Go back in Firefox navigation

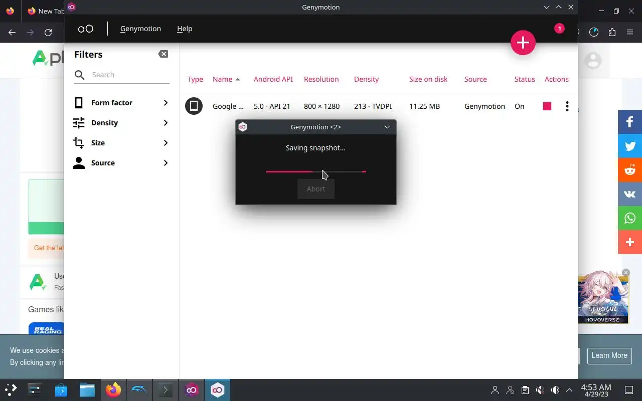point(12,33)
